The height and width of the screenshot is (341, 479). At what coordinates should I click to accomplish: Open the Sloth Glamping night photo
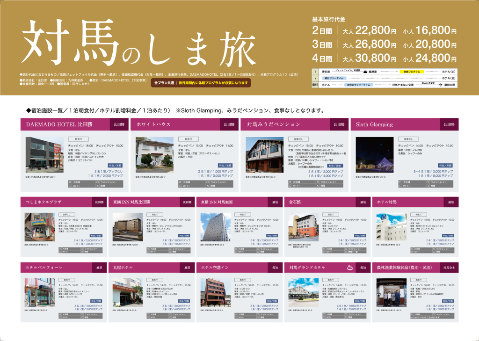(x=375, y=155)
